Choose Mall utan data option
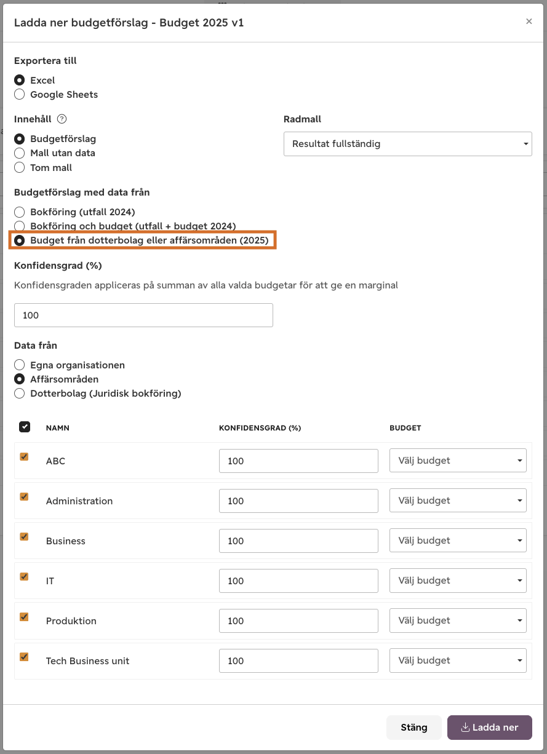The width and height of the screenshot is (547, 754). (x=20, y=153)
